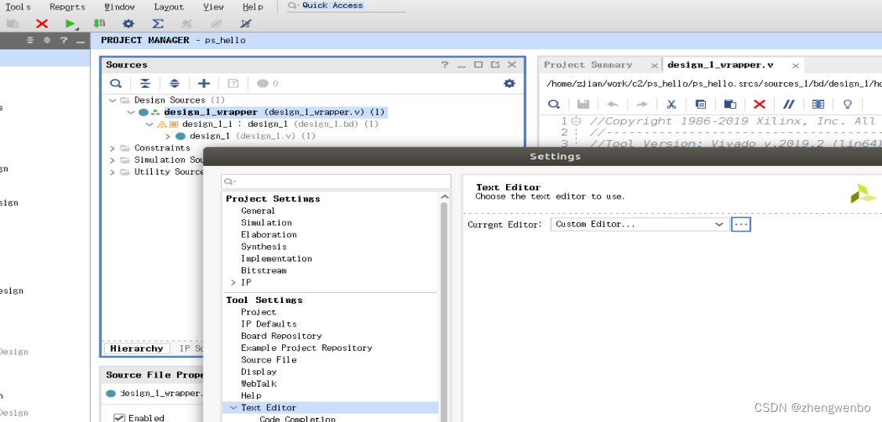Click Find icon in editor toolbar

coord(554,104)
